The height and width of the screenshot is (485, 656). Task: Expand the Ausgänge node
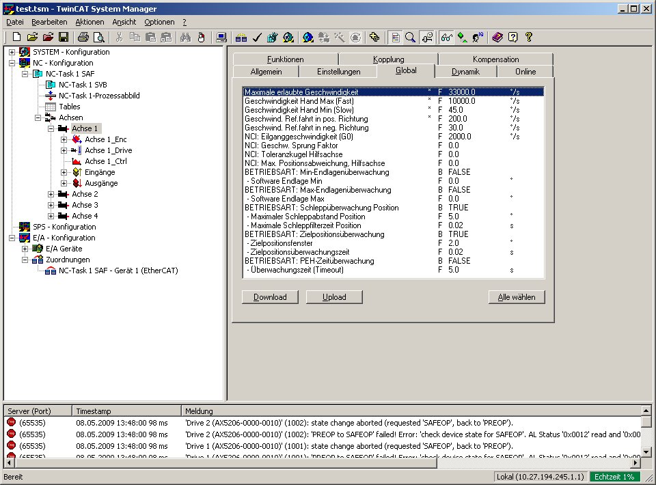click(x=64, y=183)
